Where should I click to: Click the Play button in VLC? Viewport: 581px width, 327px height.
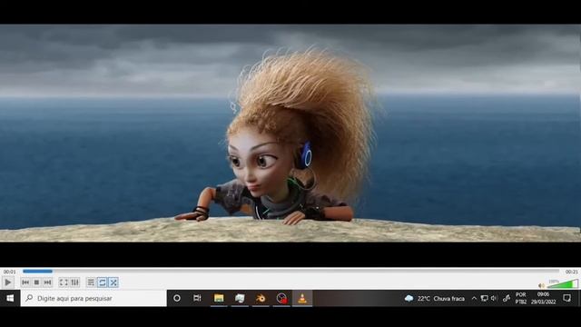[7, 282]
